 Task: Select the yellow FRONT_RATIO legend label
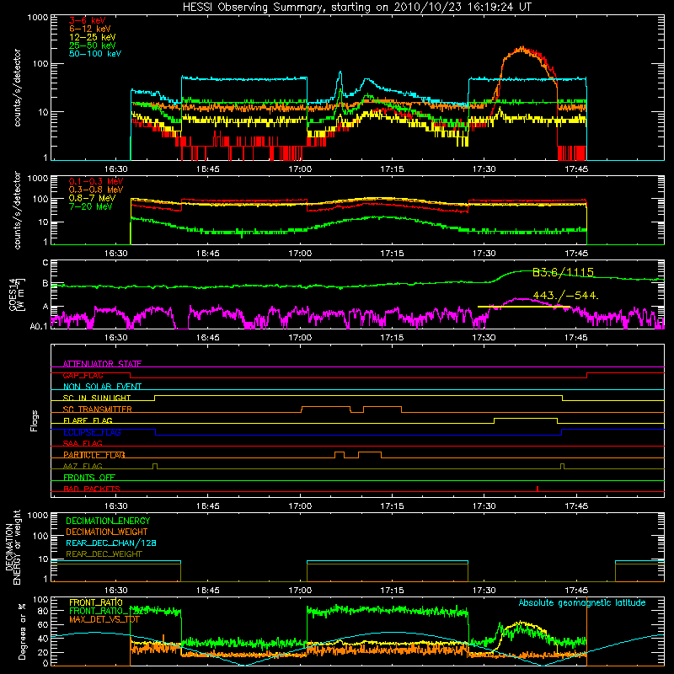(96, 602)
